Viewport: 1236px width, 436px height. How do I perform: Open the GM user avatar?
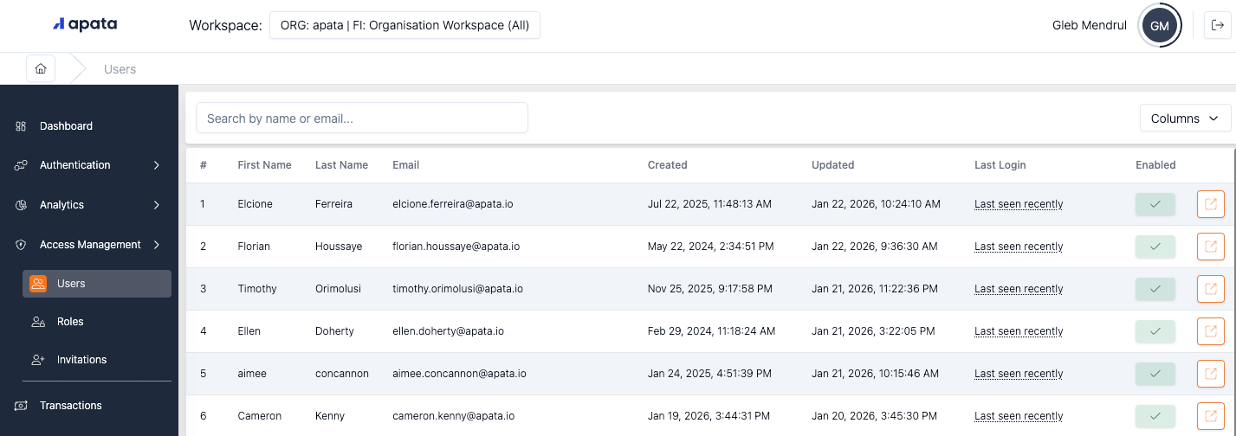(1159, 26)
